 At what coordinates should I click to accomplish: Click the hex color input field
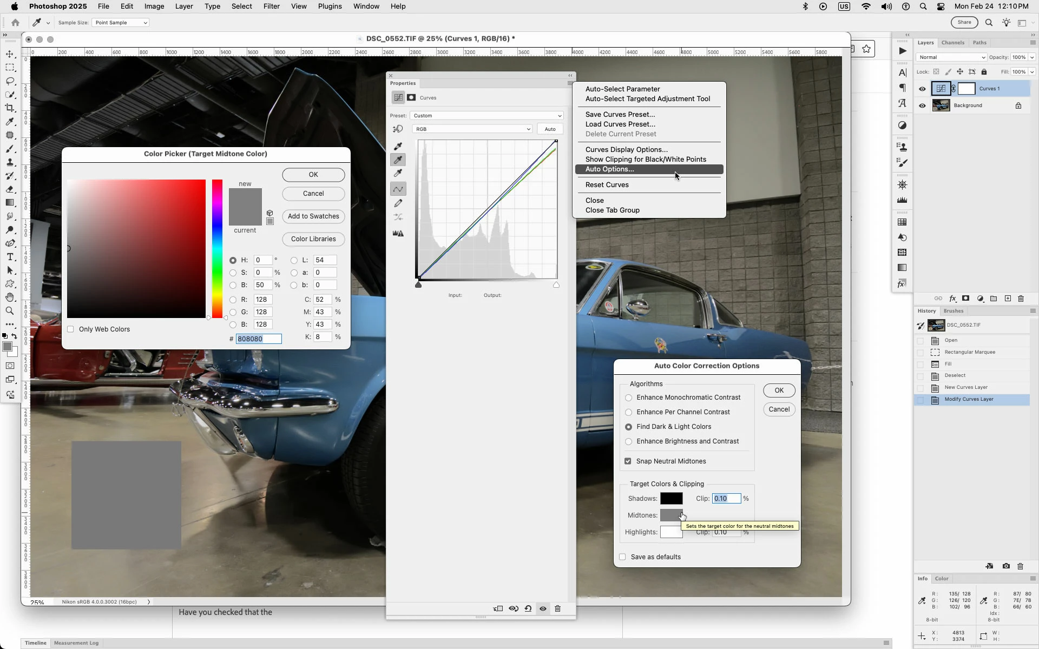(x=259, y=339)
